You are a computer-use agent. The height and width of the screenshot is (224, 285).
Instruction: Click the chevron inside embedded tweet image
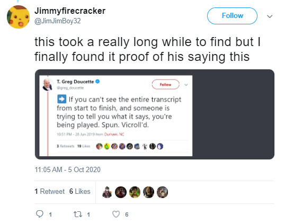[186, 85]
